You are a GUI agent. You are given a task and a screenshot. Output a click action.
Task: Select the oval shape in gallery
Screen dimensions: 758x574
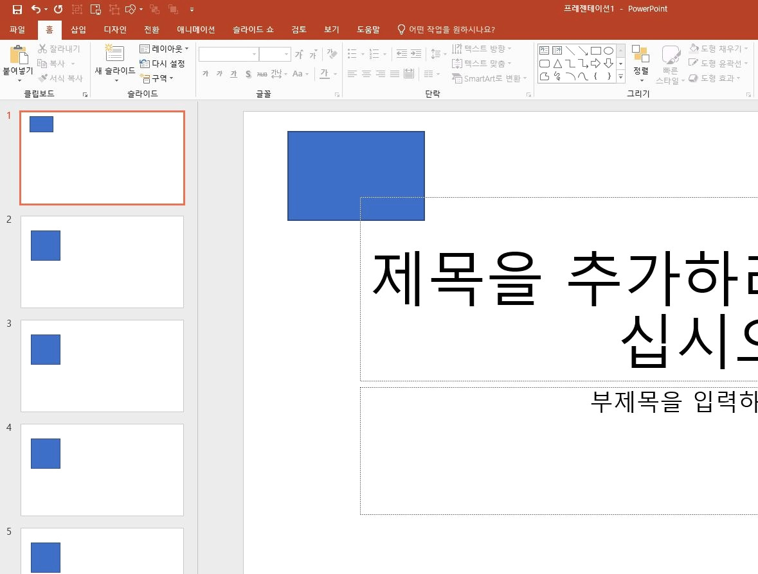[x=609, y=51]
